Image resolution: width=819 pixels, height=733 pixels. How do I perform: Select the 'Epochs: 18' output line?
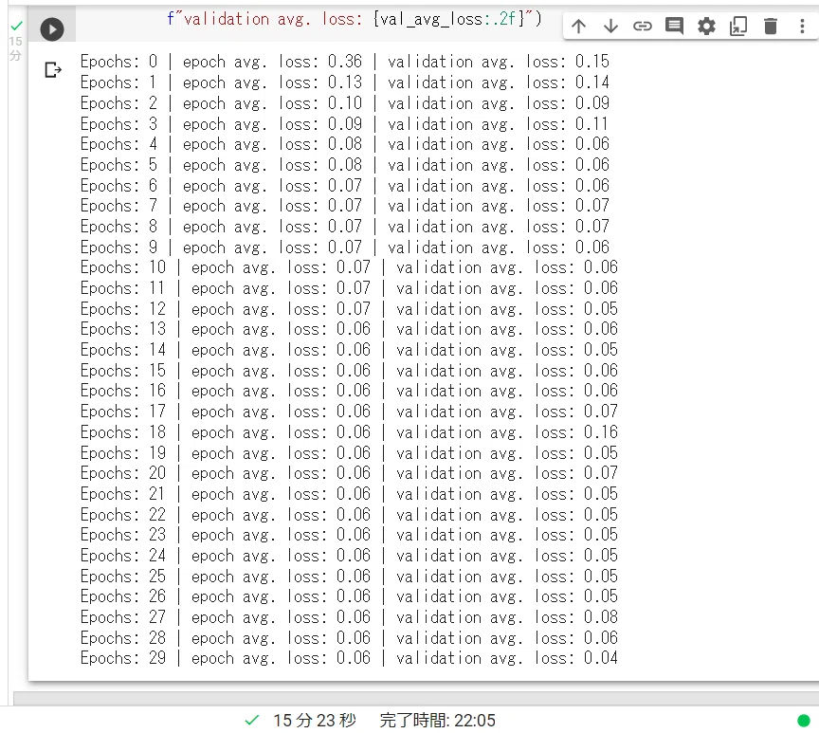(349, 432)
